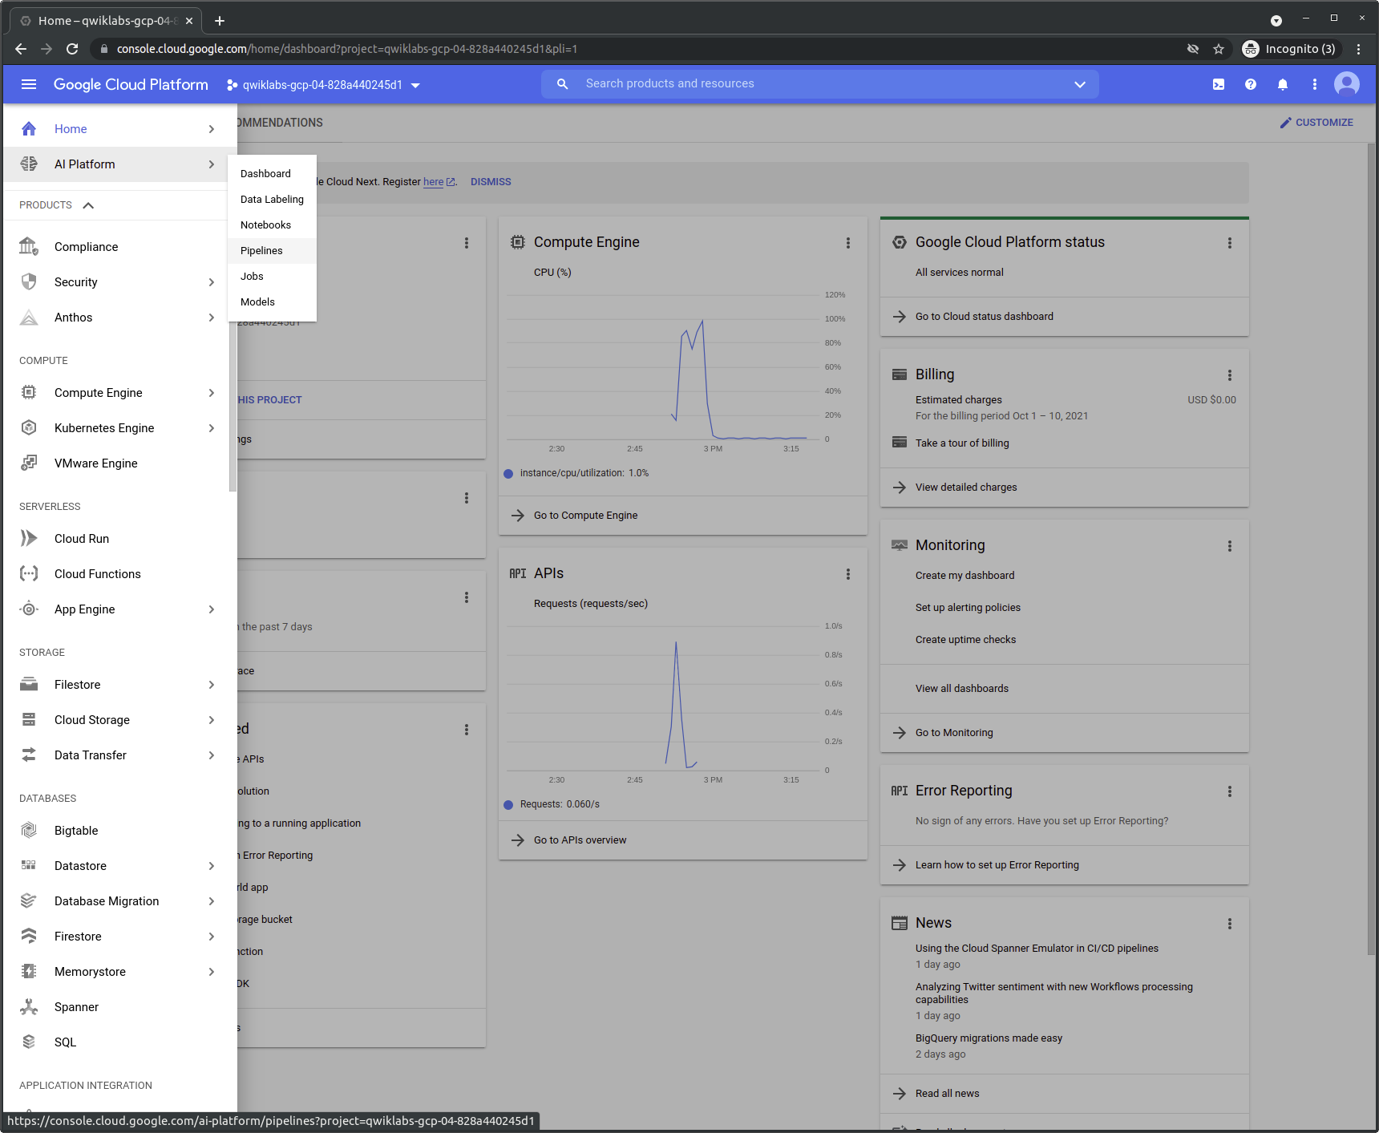
Task: Click the Spanner icon
Action: click(x=29, y=1006)
